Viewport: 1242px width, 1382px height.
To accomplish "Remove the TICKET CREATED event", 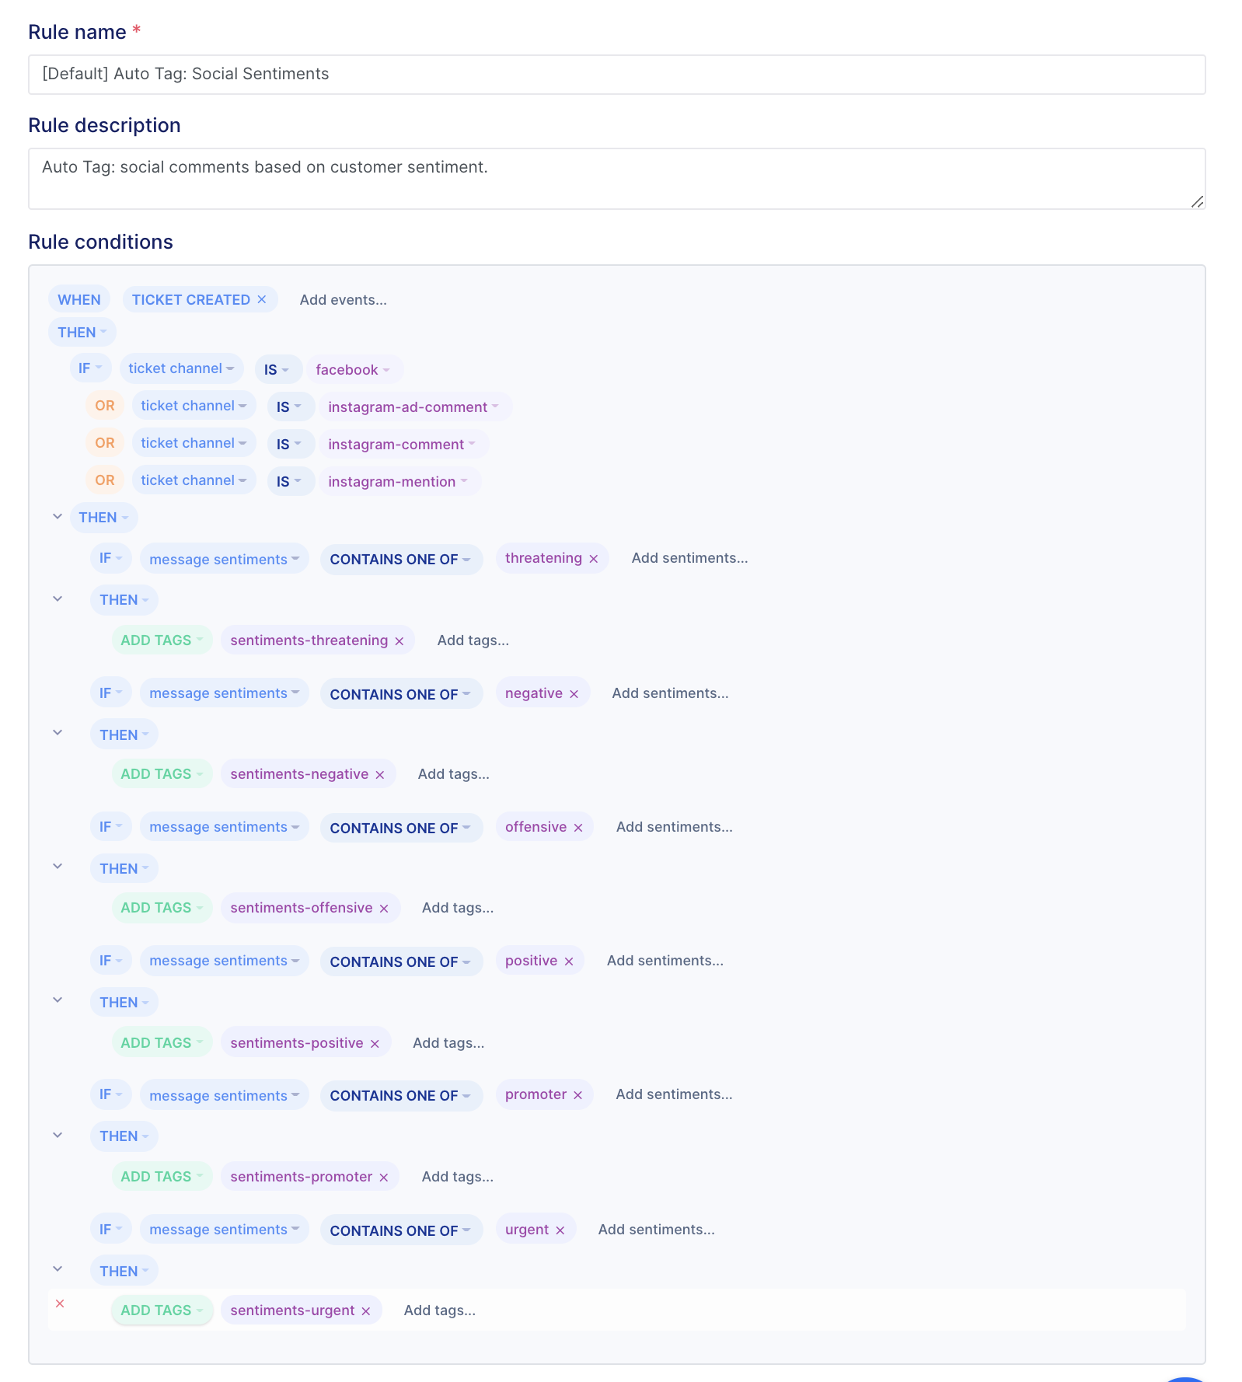I will pos(262,299).
